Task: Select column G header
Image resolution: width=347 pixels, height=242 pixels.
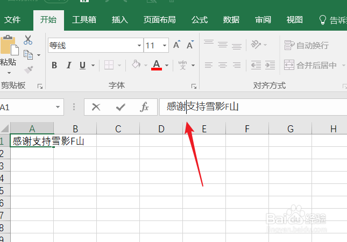Action: pyautogui.click(x=291, y=129)
